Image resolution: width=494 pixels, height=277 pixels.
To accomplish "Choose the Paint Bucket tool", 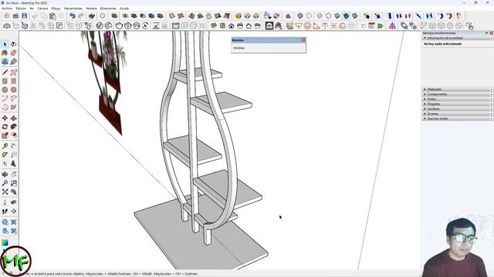I will pyautogui.click(x=5, y=53).
